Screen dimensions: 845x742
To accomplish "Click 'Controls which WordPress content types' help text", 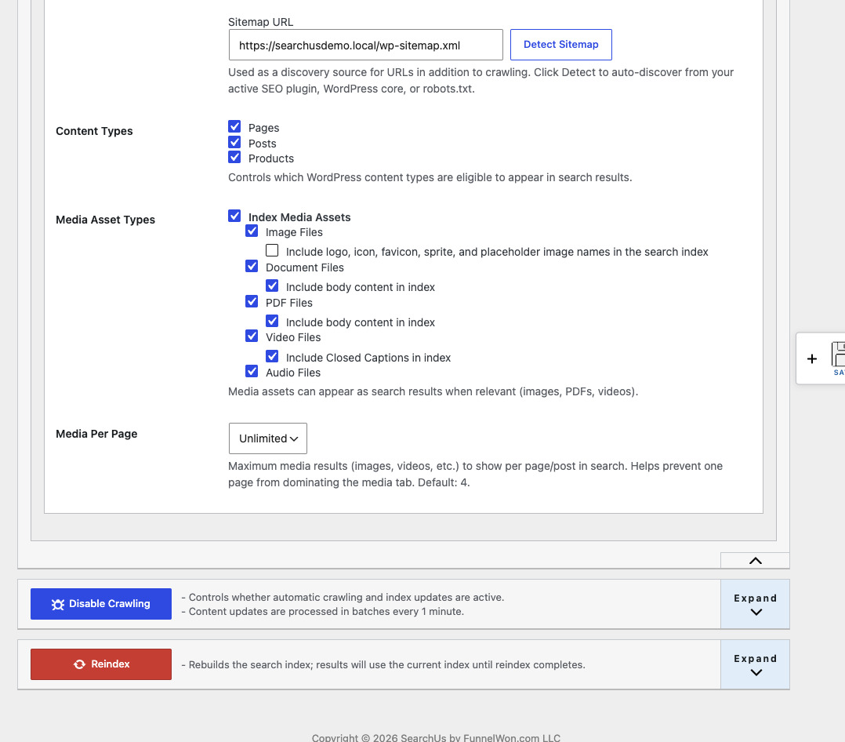I will (x=430, y=177).
